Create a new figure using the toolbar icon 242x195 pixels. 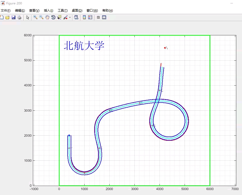(2, 17)
